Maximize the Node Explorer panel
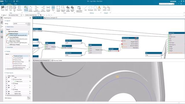The width and height of the screenshot is (185, 104). point(30,18)
